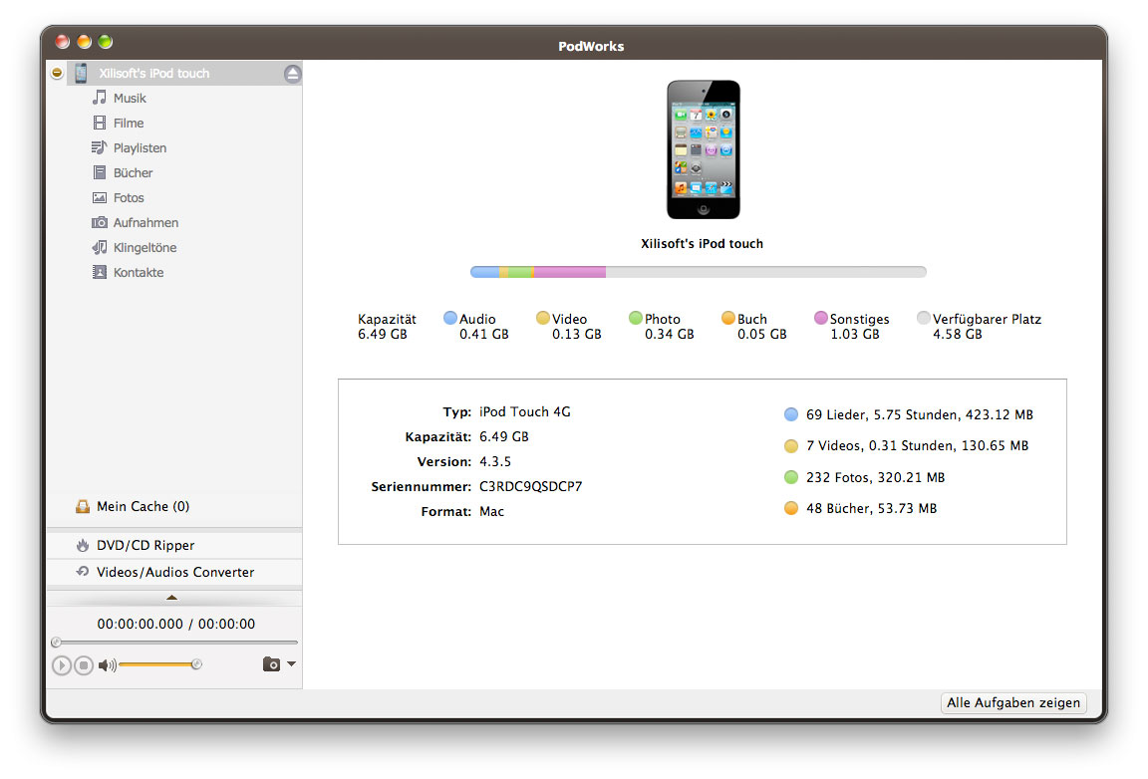Click '7 Videos, 0.31 Stunden, 130.65 MB'
Screen dimensions: 1148x779
[x=918, y=445]
